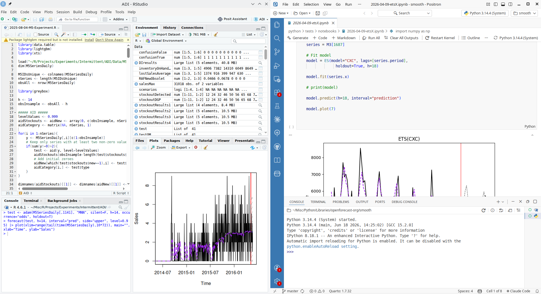The height and width of the screenshot is (294, 541).
Task: Open Import Dataset dropdown
Action: click(x=167, y=34)
